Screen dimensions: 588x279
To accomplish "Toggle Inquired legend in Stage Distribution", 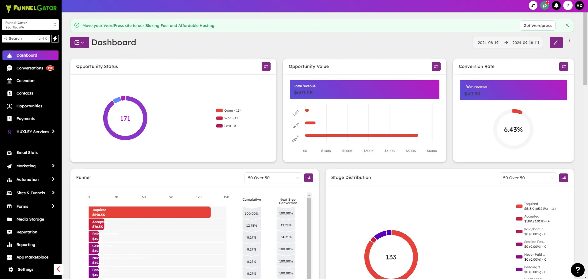I will (x=536, y=206).
